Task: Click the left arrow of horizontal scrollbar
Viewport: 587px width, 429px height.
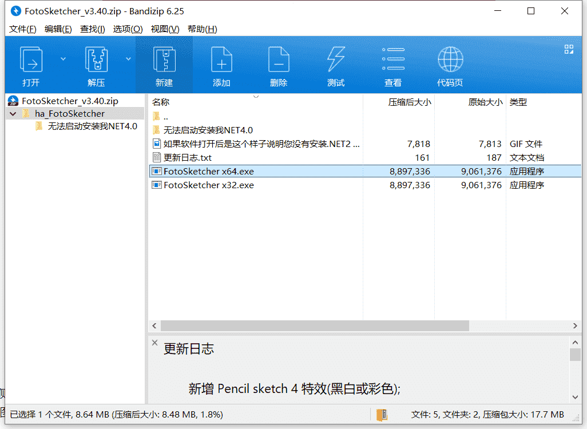Action: [x=154, y=326]
